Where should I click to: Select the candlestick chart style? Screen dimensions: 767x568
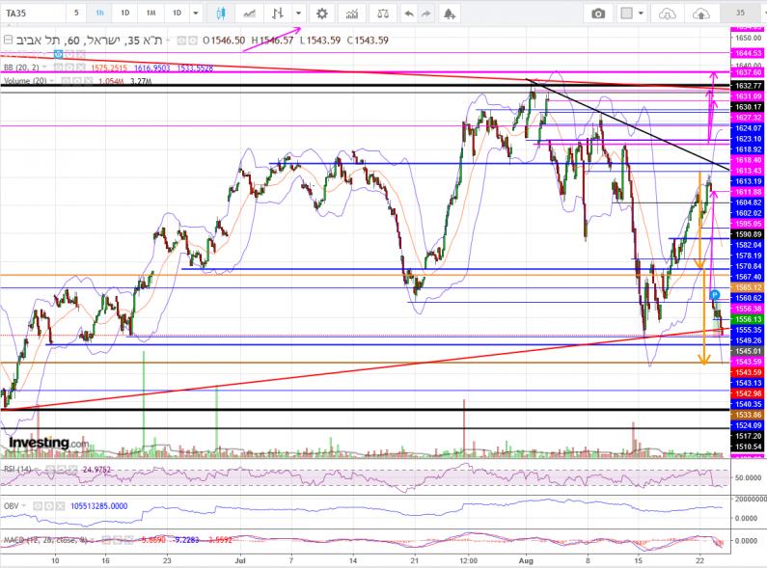click(221, 14)
